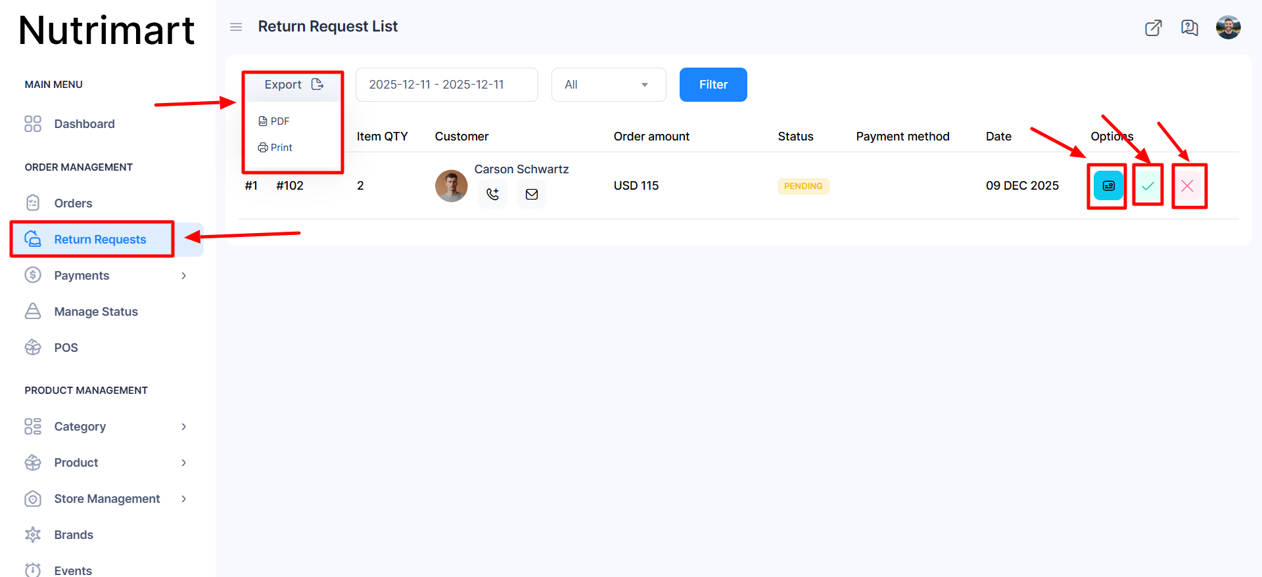Reject return request with red X
The width and height of the screenshot is (1262, 577).
(x=1187, y=186)
